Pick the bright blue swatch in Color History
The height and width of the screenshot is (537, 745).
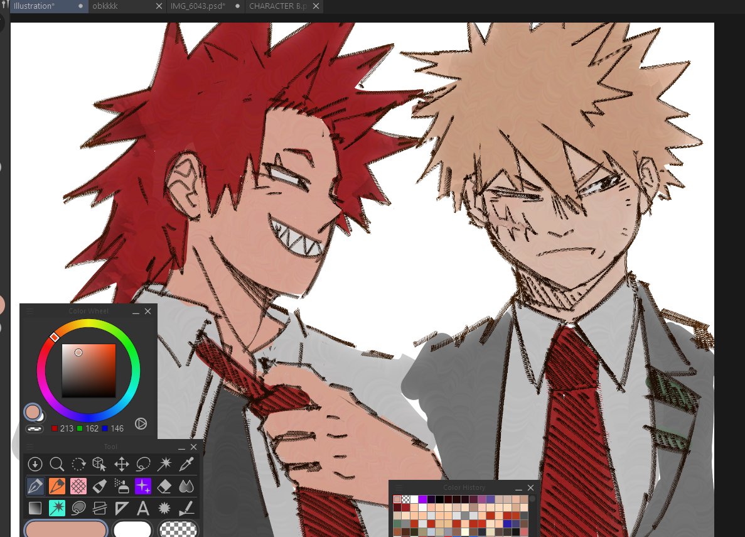[x=507, y=524]
